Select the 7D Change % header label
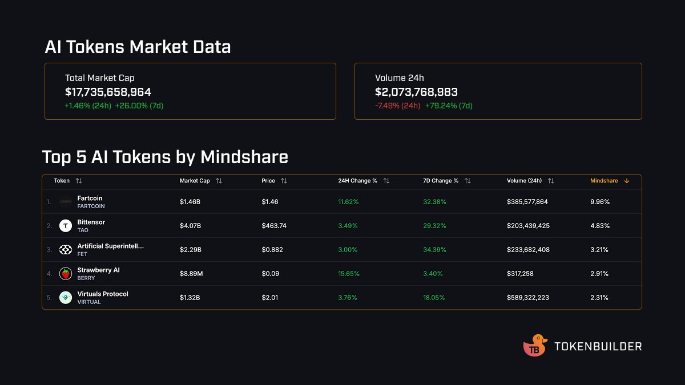The width and height of the screenshot is (685, 385). (440, 181)
